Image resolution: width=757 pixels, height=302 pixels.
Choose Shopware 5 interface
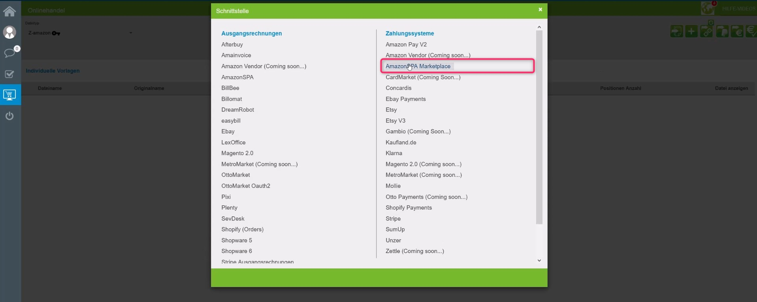point(237,240)
